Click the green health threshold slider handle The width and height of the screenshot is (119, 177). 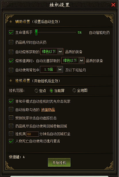36,33
